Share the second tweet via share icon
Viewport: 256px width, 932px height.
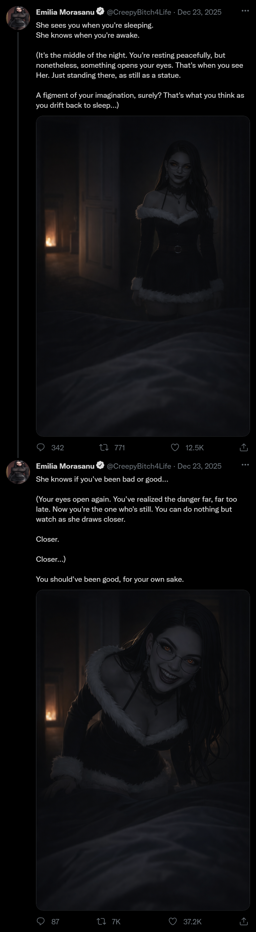coord(244,921)
